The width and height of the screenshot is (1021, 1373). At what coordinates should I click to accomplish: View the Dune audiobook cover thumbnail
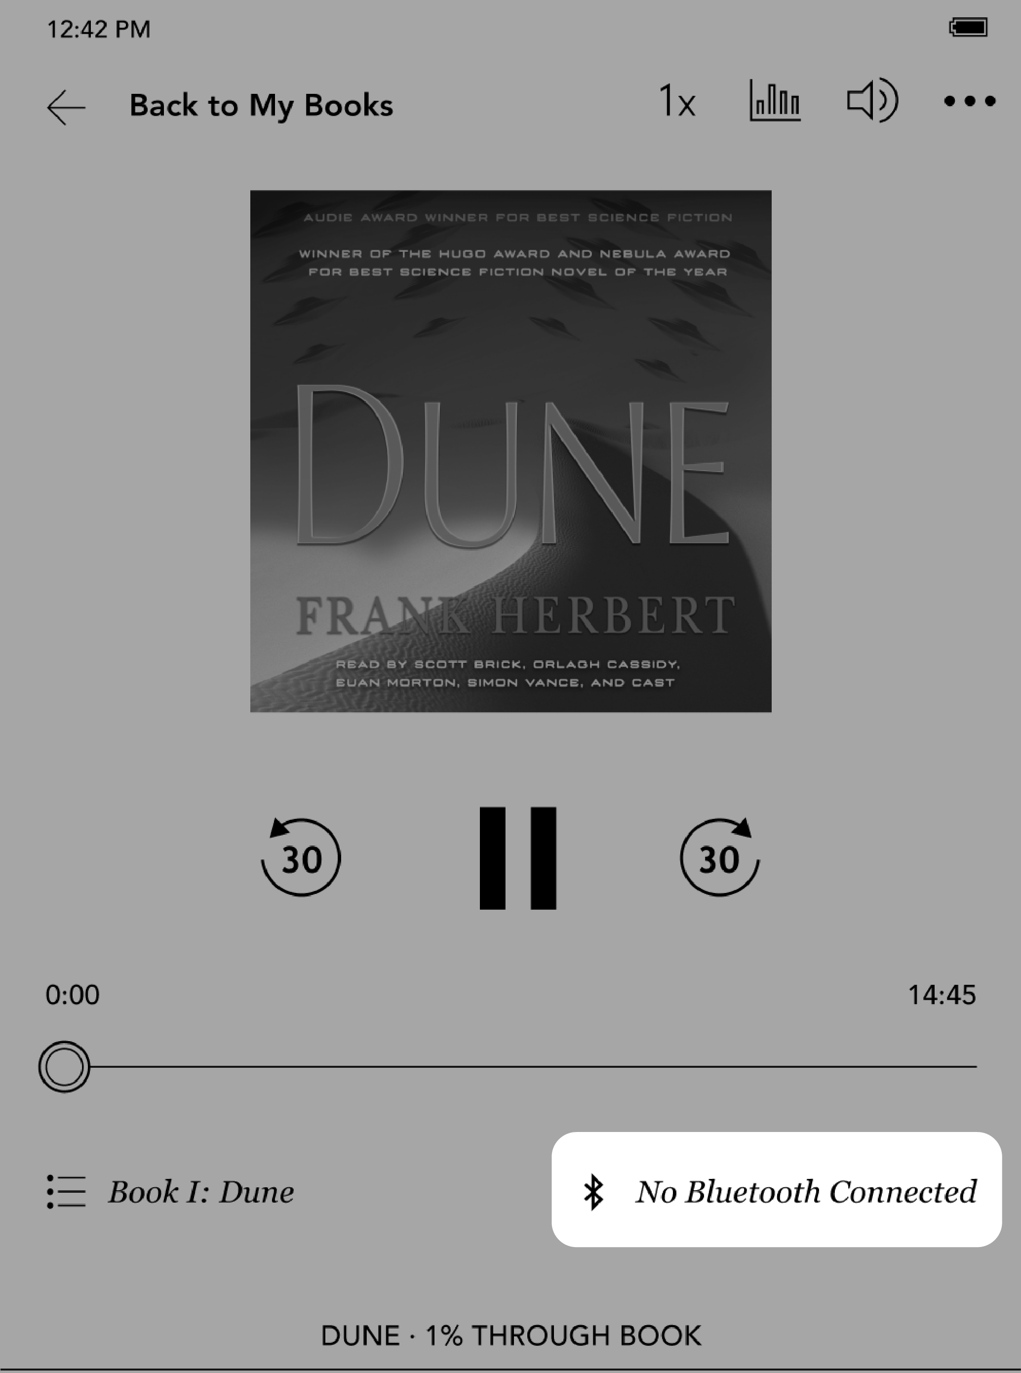click(x=510, y=450)
